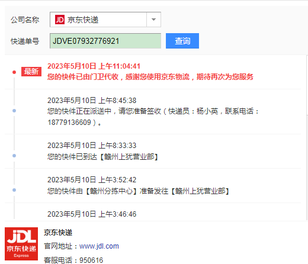Screen dimensions: 308x264
Task: Click the red 最新 badge
Action: 31,72
